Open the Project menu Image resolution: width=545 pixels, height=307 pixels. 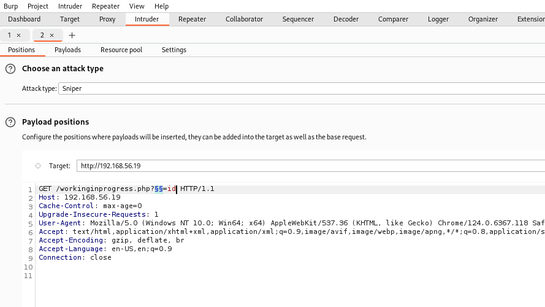38,6
